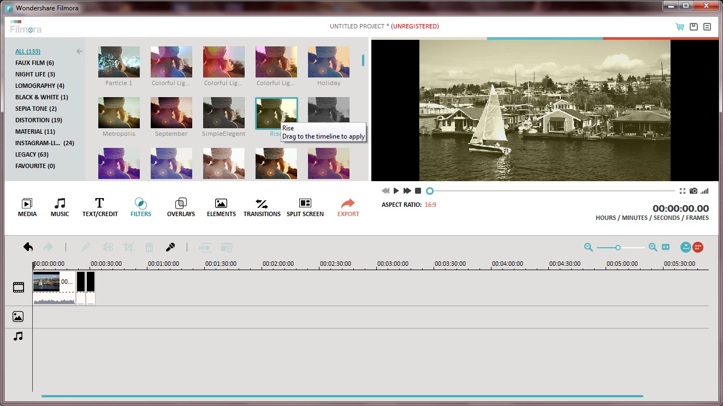Switch to the TRANSITIONS tab
723x406 pixels.
click(262, 207)
